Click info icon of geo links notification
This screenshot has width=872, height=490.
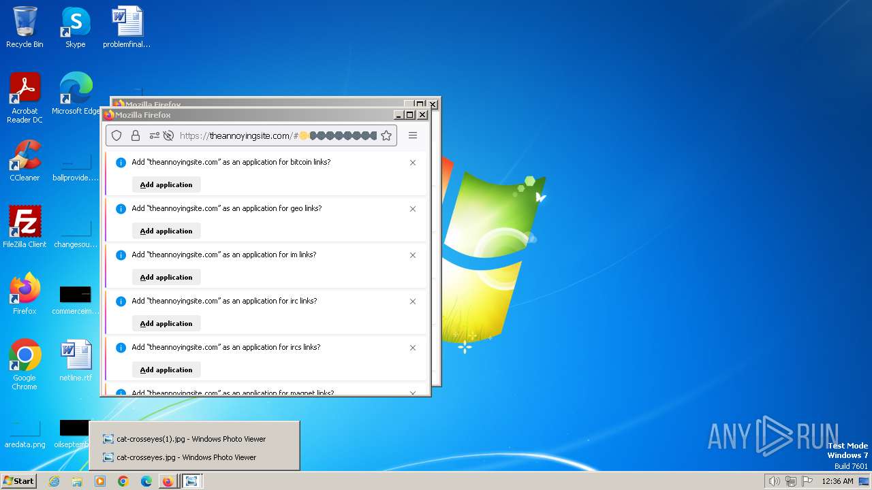coord(121,209)
